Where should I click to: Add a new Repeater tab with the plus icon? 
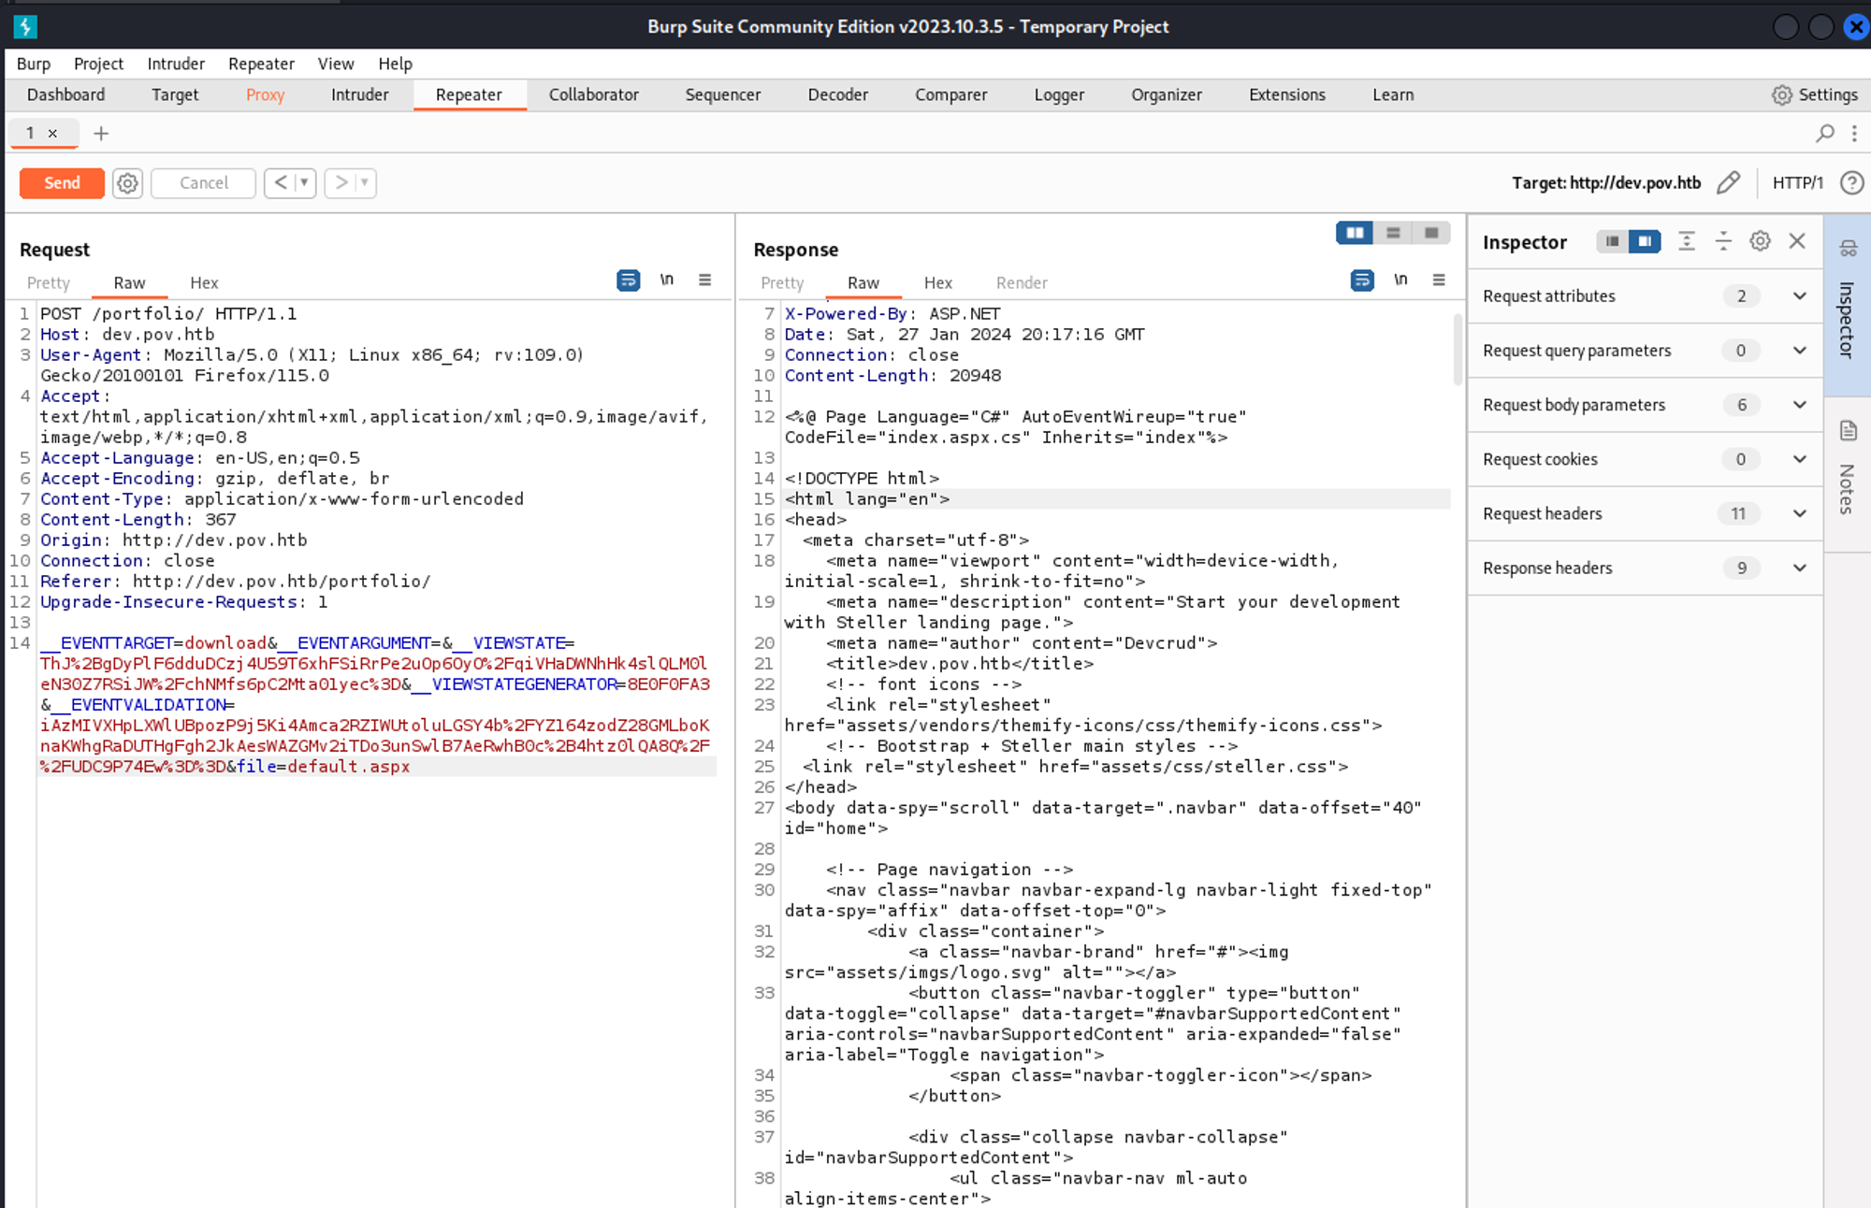point(101,134)
